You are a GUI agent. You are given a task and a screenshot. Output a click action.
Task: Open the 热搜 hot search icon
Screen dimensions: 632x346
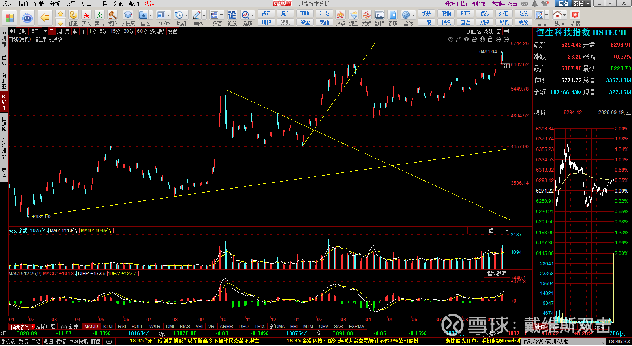pos(575,15)
